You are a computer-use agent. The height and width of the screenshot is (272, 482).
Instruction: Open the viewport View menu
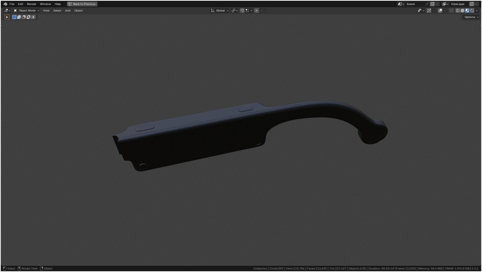click(x=46, y=11)
